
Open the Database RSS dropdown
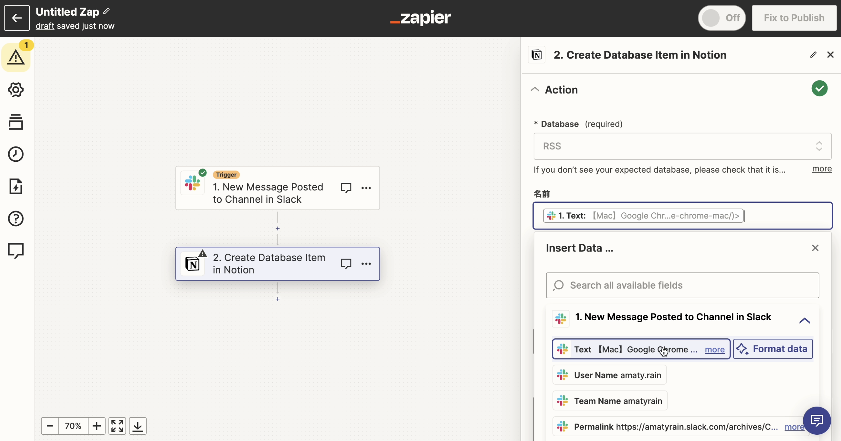click(682, 146)
